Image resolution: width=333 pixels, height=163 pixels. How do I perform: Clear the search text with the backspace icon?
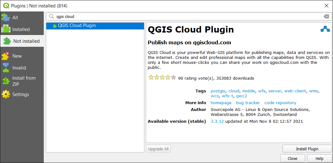click(326, 16)
